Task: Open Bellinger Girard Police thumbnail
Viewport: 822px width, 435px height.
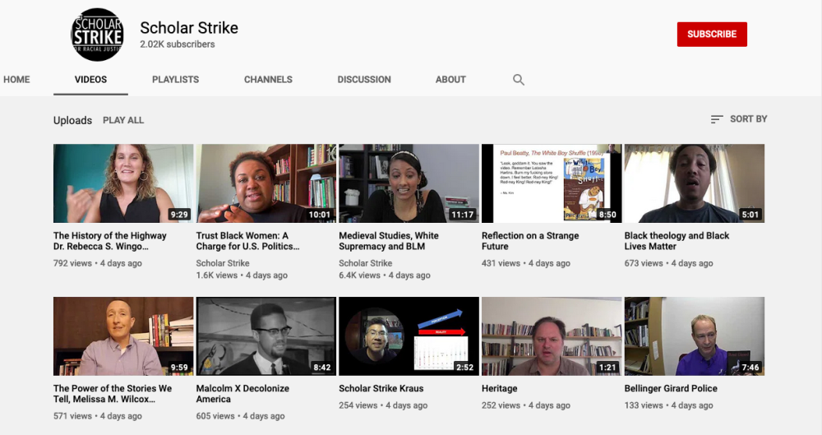Action: coord(694,336)
